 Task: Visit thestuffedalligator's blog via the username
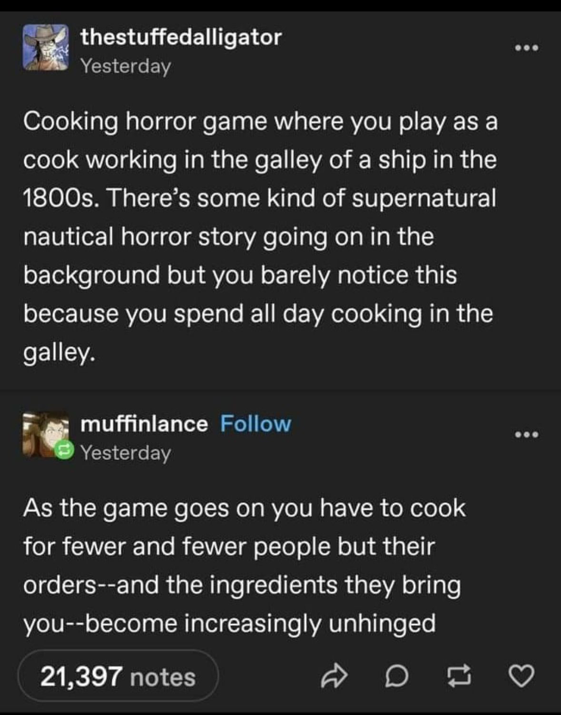181,37
